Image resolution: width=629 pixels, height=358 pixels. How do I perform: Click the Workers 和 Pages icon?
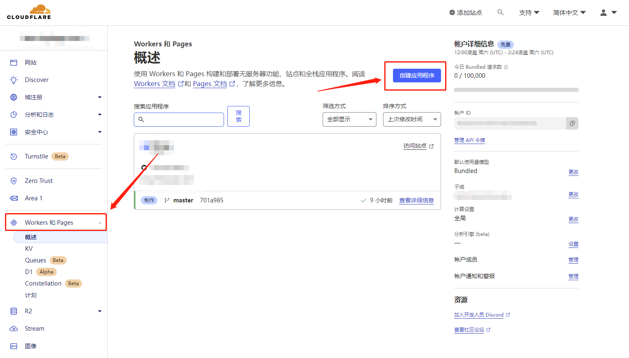click(x=14, y=223)
